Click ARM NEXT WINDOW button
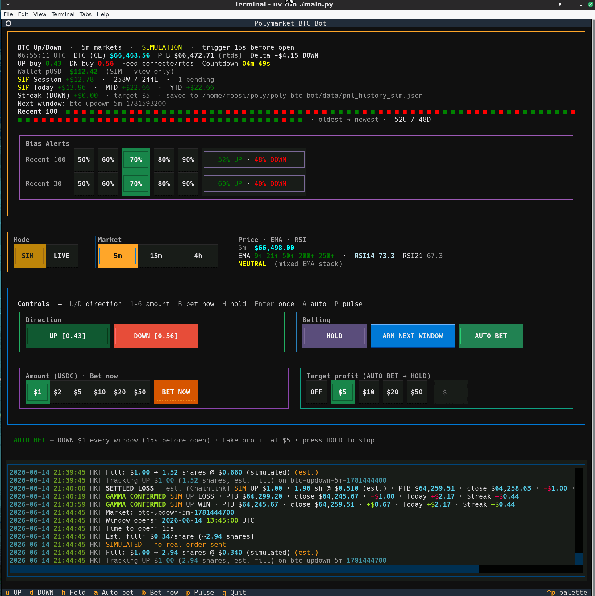 413,336
